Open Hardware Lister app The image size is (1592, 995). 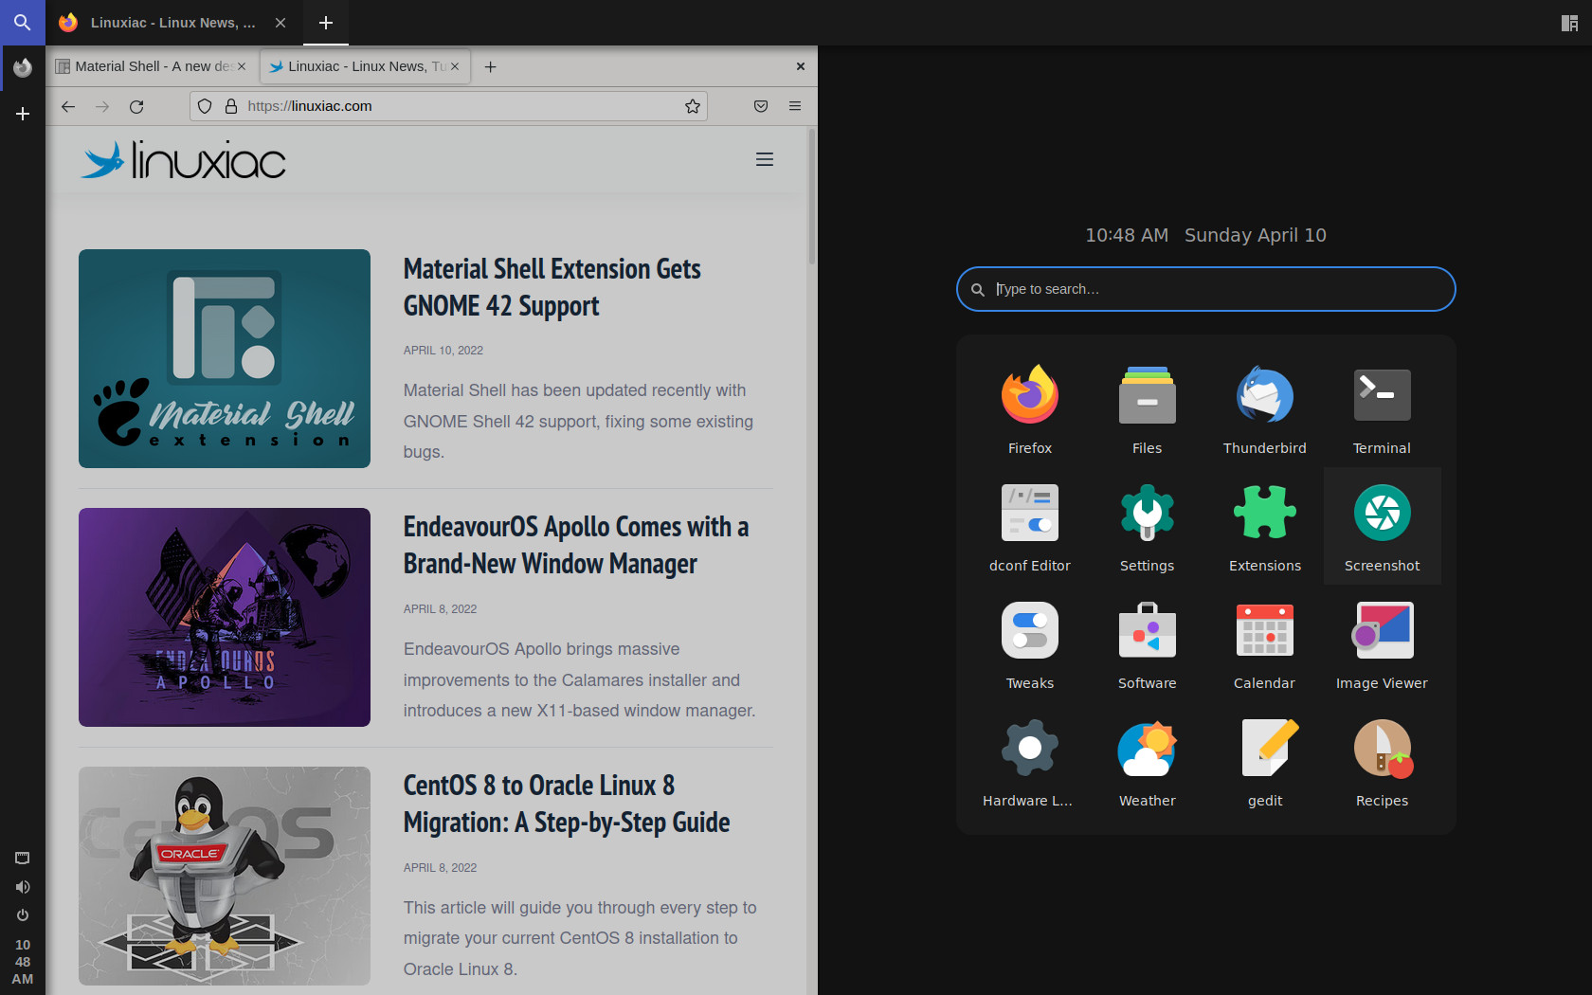tap(1029, 761)
